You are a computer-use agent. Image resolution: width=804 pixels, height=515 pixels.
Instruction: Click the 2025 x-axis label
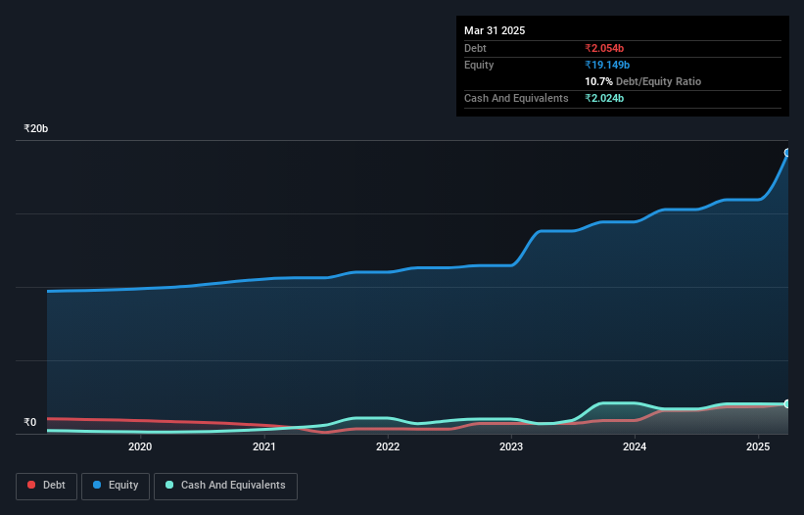pos(758,446)
